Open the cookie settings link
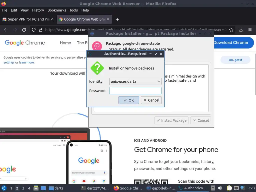 click(9, 62)
